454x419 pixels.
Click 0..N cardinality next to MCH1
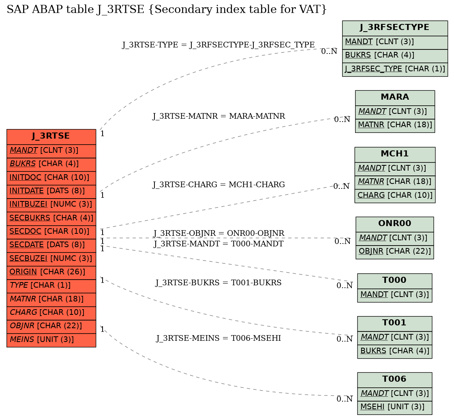click(x=341, y=186)
